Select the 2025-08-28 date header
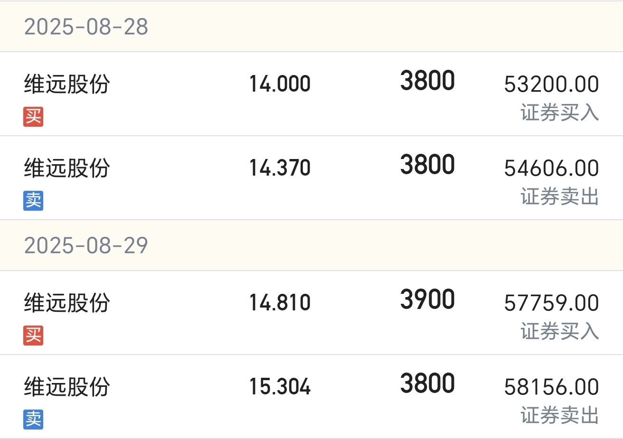 (x=311, y=27)
